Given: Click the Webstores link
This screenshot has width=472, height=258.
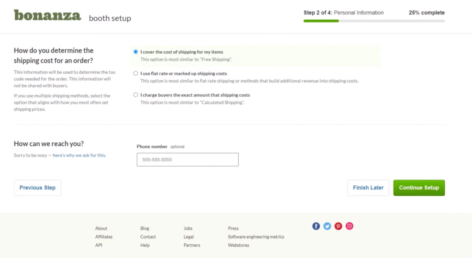Looking at the screenshot, I should click(238, 245).
